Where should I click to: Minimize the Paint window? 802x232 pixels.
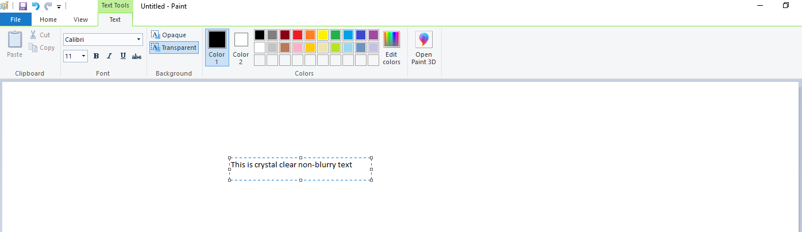click(759, 5)
